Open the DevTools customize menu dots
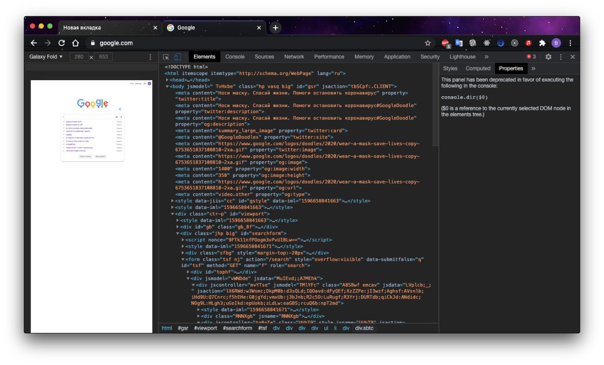 pyautogui.click(x=561, y=57)
